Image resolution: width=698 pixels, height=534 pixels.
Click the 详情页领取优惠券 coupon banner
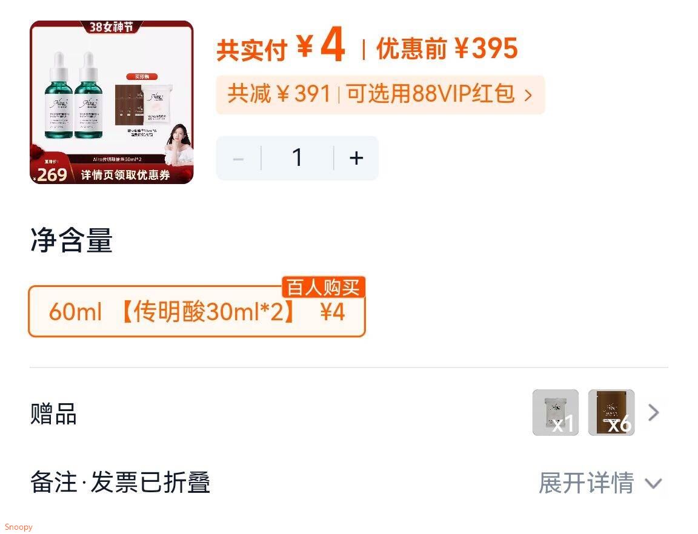(x=125, y=175)
